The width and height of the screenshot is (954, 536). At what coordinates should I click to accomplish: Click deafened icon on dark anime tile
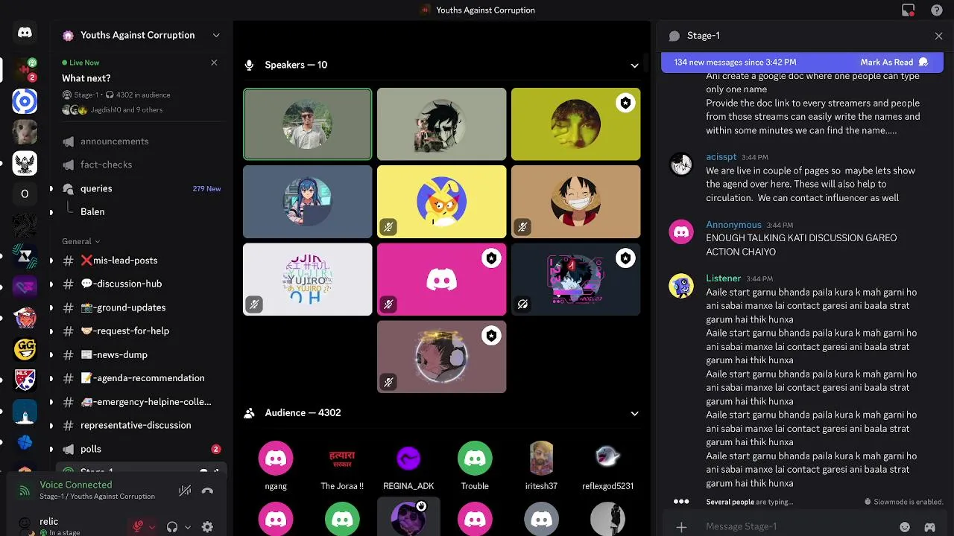[x=522, y=304]
